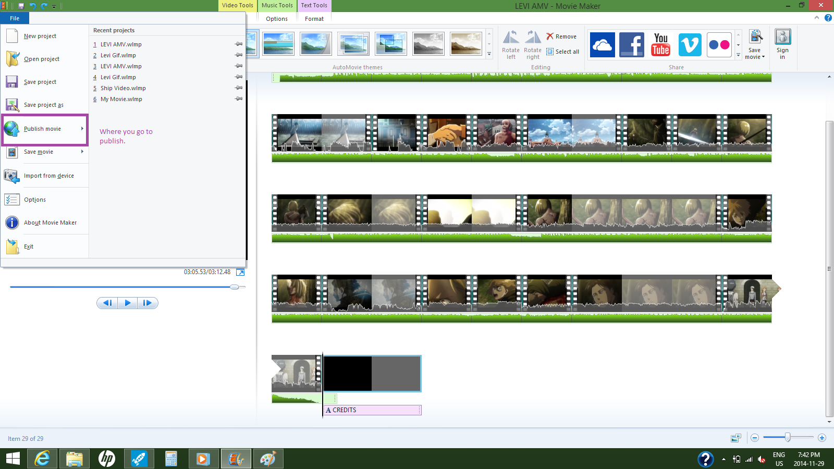Click the About Movie Maker info icon
This screenshot has height=469, width=834.
(12, 223)
